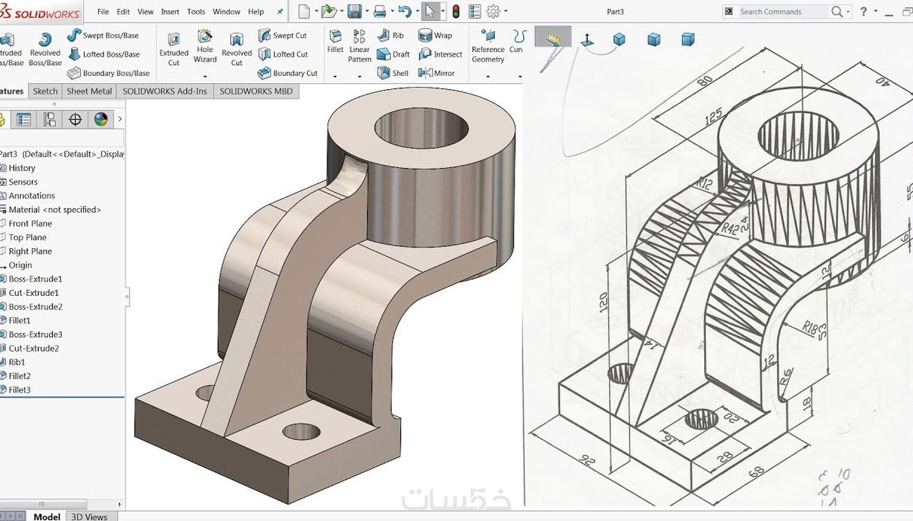Select the Lofted Boss/Base tool

tap(104, 54)
